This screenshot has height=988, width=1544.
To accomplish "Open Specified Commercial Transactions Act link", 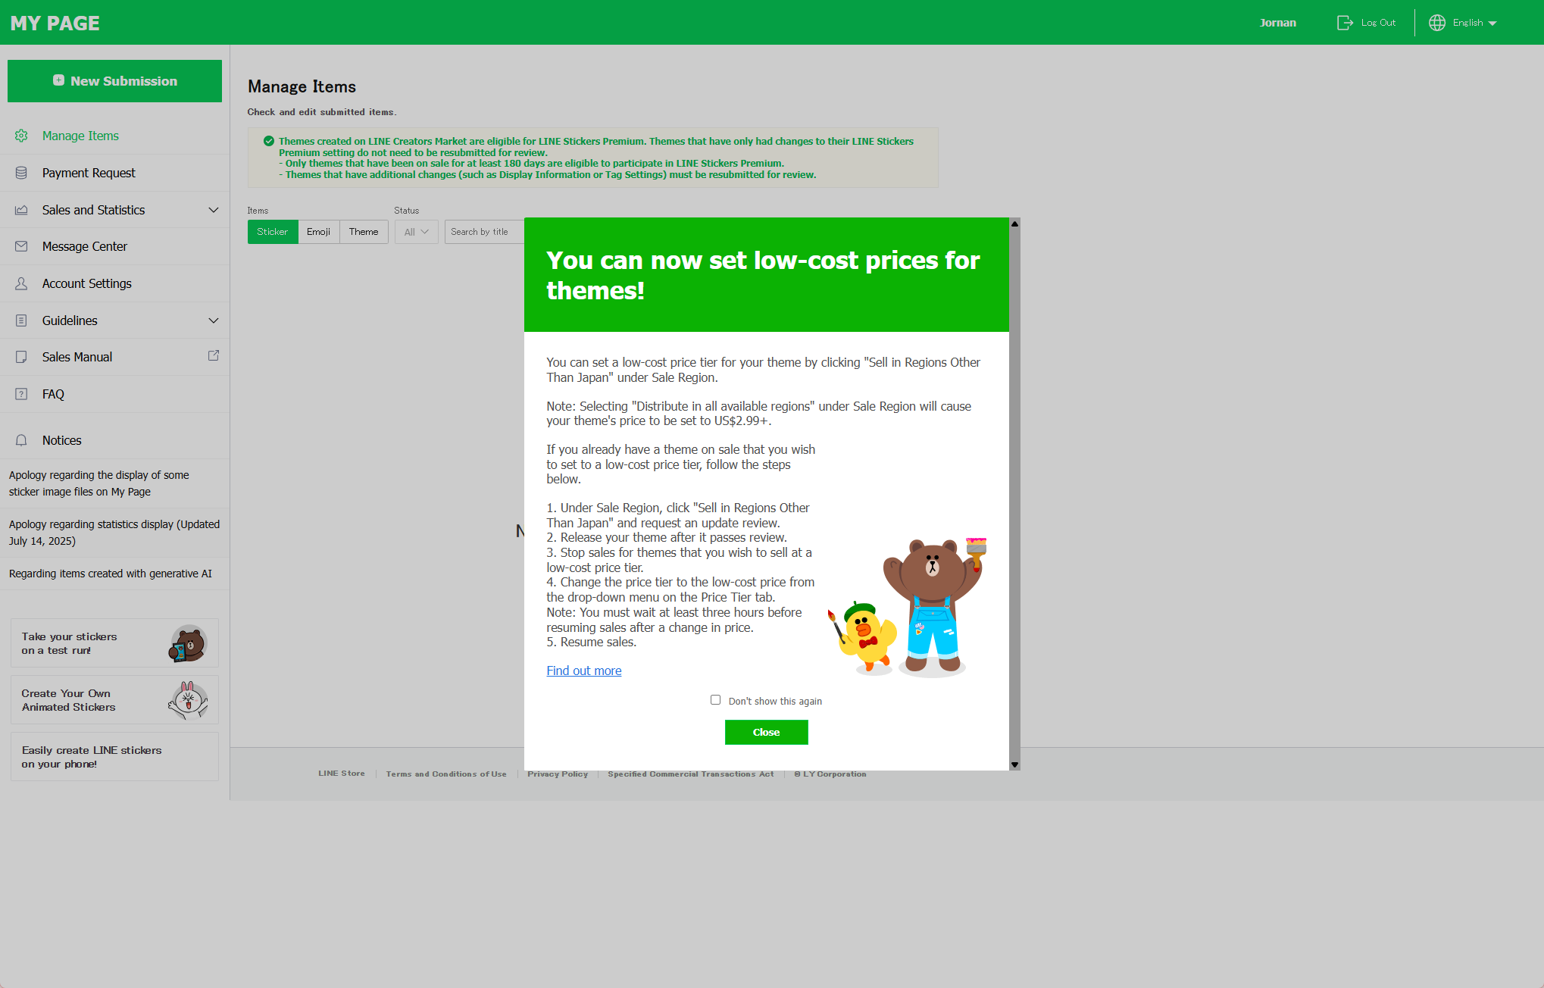I will (691, 774).
